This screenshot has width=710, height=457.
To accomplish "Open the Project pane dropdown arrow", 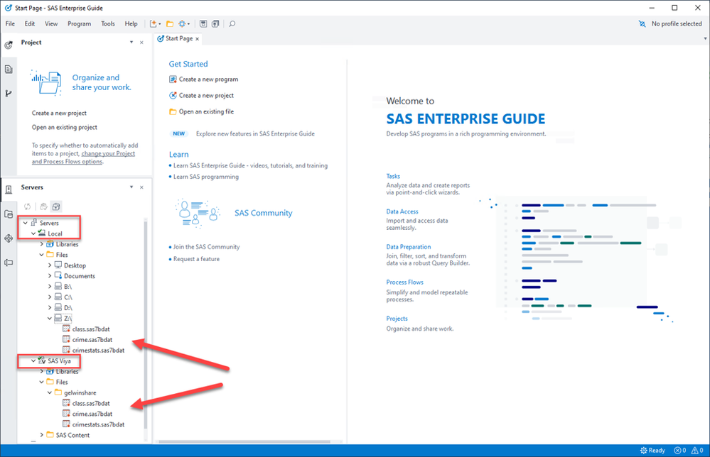I will click(131, 42).
